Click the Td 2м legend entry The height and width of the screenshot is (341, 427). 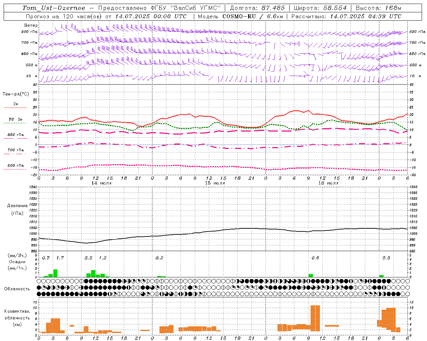[x=16, y=119]
